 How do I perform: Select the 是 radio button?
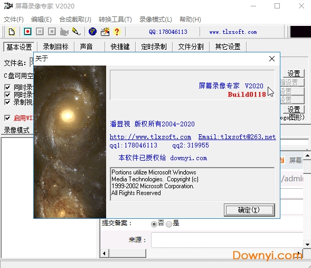click(169, 224)
